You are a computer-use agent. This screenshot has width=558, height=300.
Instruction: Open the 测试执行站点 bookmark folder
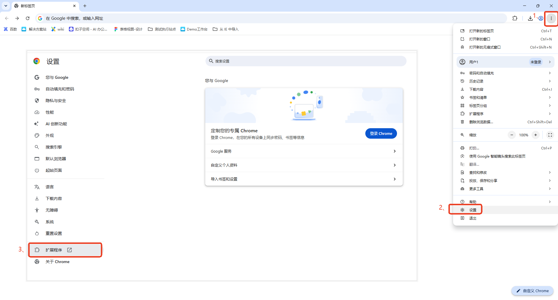tap(162, 29)
